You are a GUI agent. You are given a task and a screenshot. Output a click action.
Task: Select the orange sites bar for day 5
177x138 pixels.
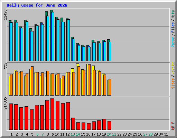pyautogui.click(x=32, y=81)
